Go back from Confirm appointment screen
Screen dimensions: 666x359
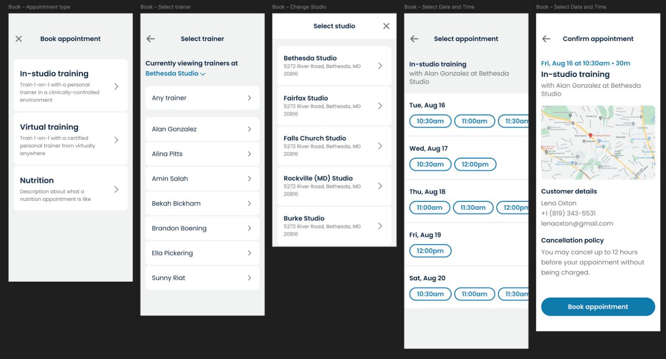tap(546, 39)
